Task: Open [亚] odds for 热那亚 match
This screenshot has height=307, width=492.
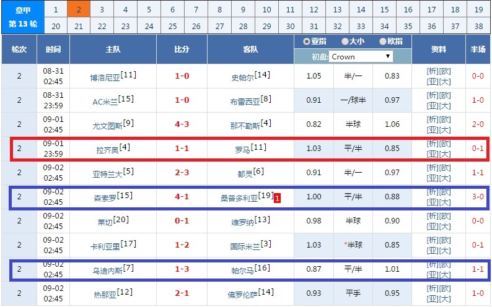Action: [433, 298]
